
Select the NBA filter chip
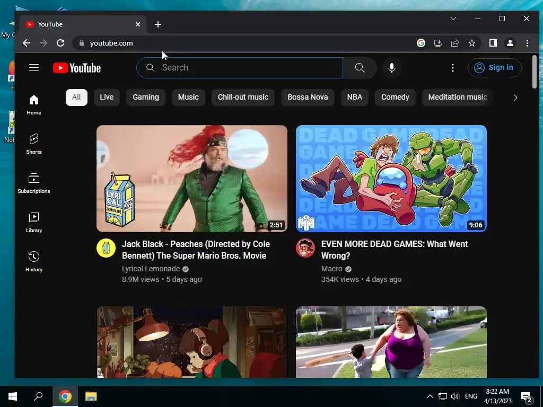tap(355, 98)
